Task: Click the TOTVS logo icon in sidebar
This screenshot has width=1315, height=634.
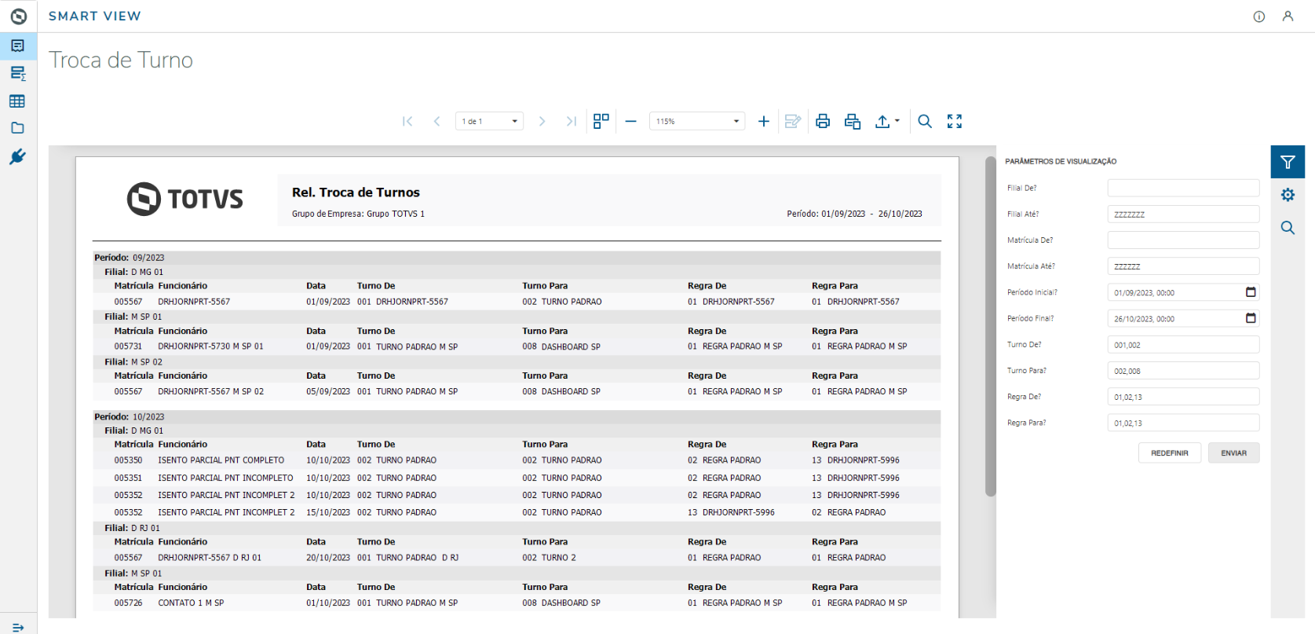Action: 18,16
